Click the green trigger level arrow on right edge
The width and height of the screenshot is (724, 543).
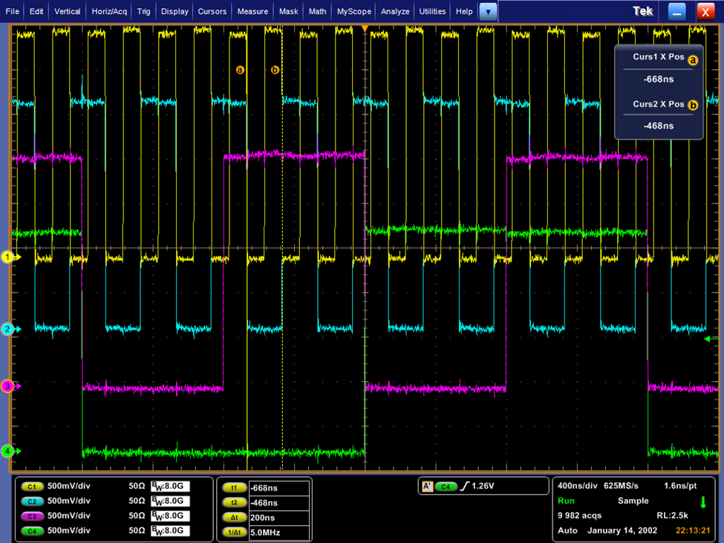coord(706,339)
